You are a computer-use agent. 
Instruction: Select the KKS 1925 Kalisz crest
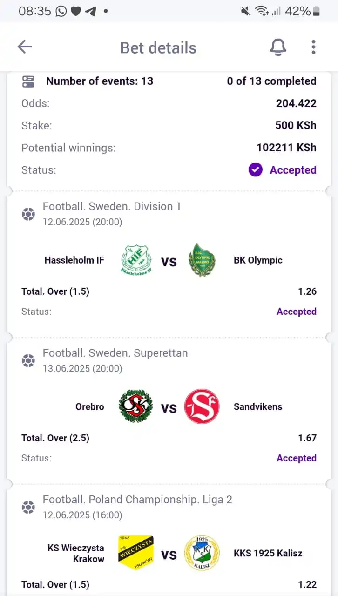[202, 553]
